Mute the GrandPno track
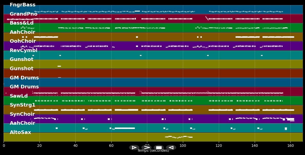305x155 pixels. coord(24,14)
